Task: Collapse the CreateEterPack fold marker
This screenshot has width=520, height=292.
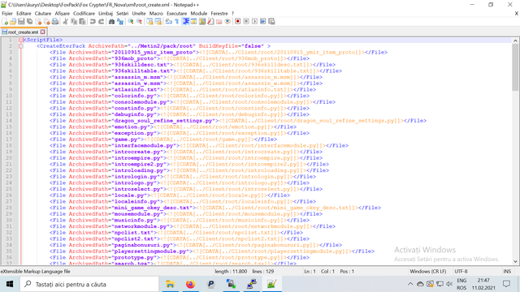Action: [21, 46]
